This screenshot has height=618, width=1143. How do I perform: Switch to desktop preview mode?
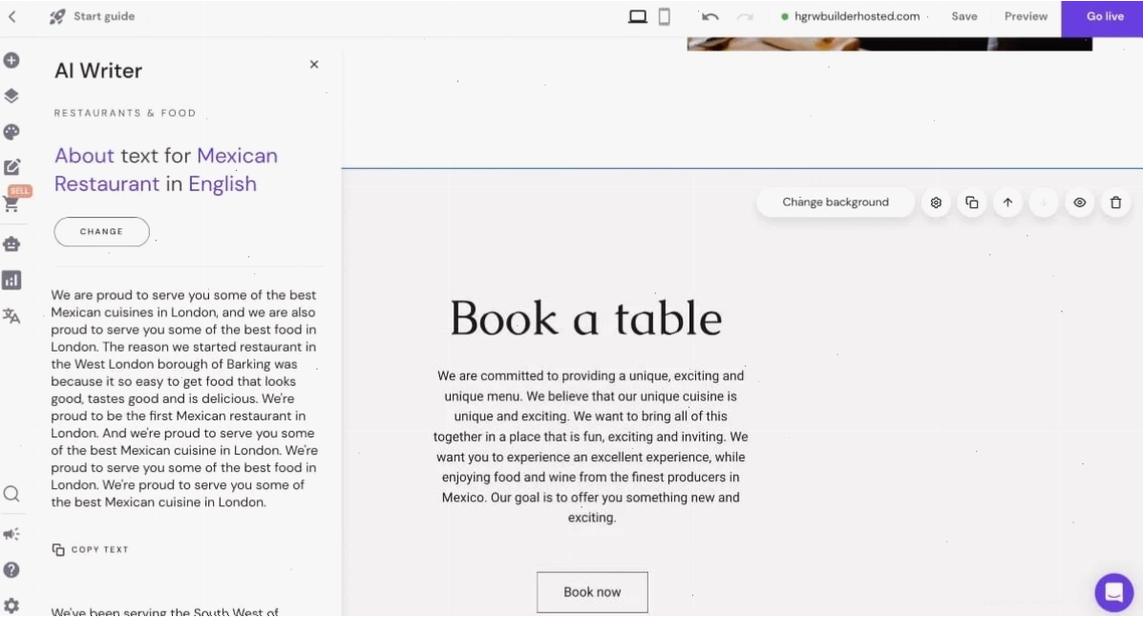(x=638, y=16)
